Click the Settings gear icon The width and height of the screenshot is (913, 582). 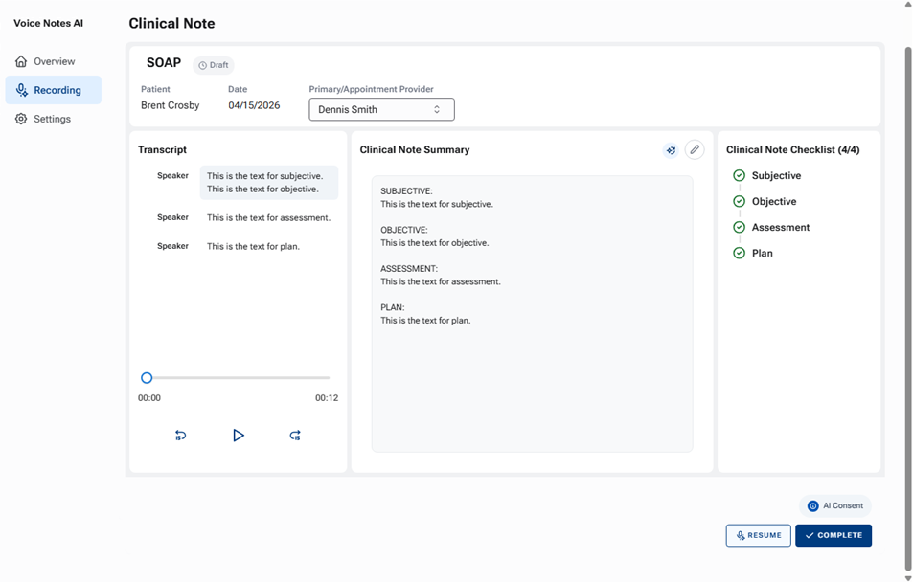click(x=21, y=119)
